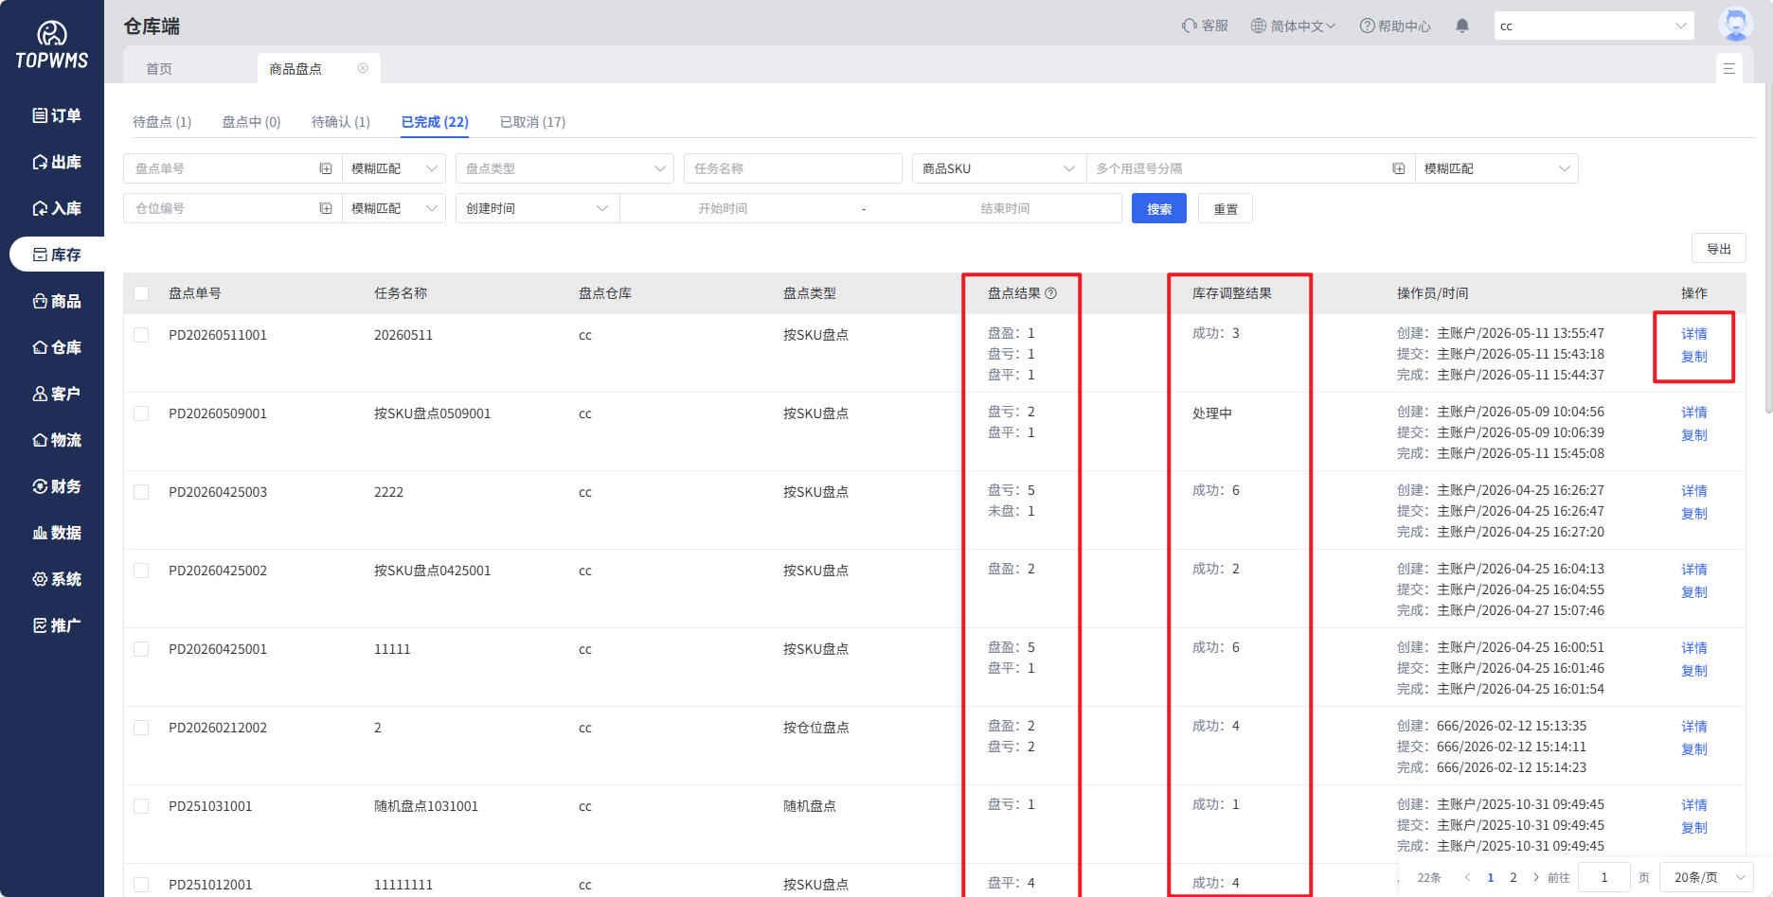Check the PD251031001 row checkbox
Screen dimensions: 1773x897
(141, 806)
